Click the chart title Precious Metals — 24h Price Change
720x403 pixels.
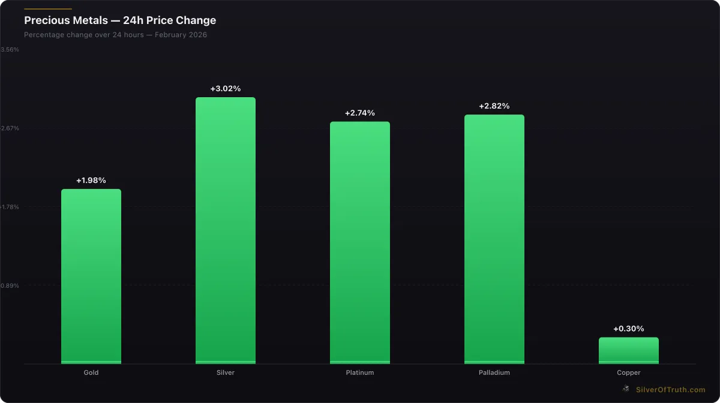coord(120,20)
